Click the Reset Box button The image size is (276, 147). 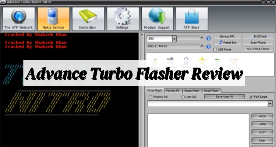[x=227, y=43]
